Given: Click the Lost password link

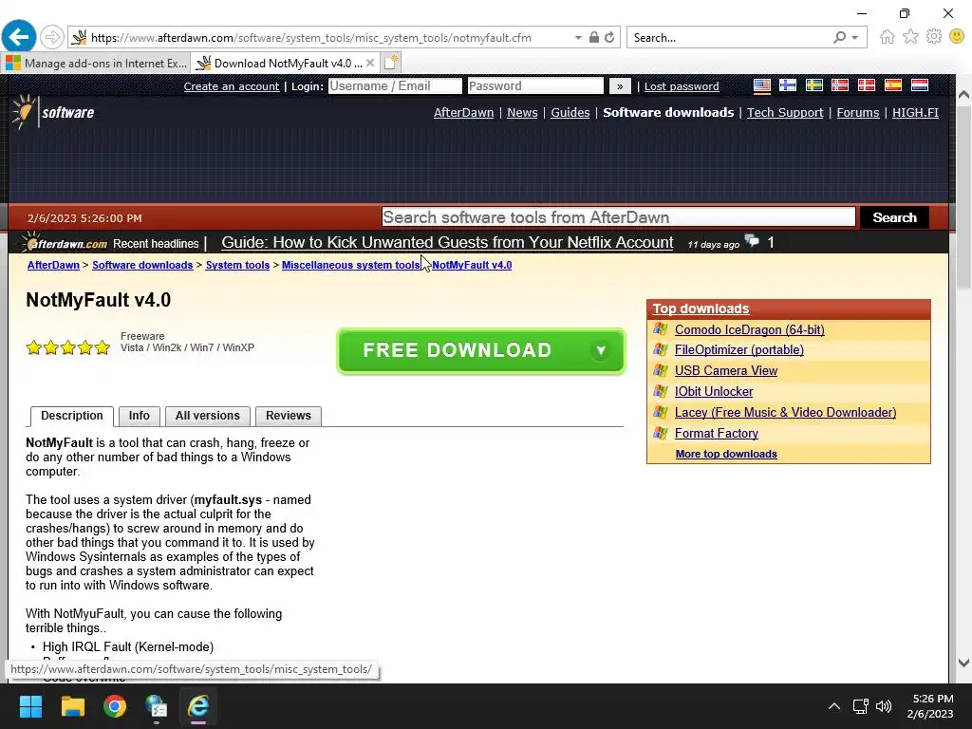Looking at the screenshot, I should pyautogui.click(x=682, y=86).
